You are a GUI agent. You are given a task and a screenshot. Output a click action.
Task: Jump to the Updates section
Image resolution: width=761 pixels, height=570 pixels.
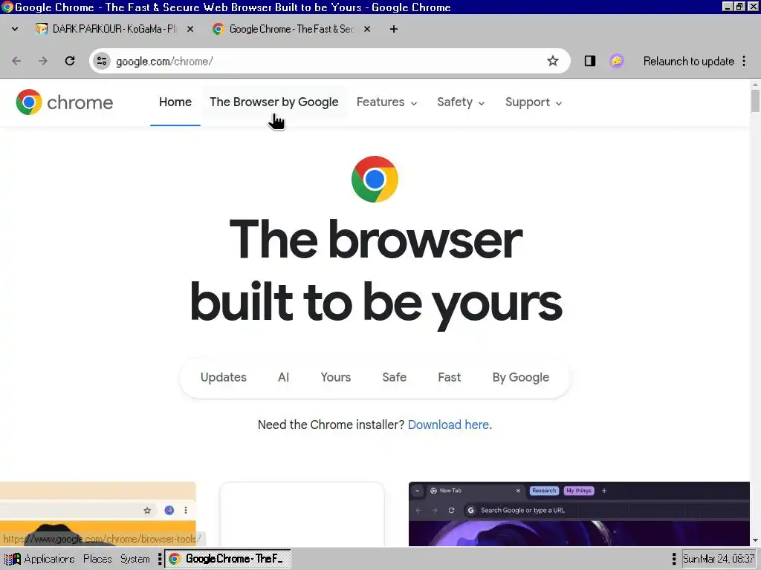(223, 378)
